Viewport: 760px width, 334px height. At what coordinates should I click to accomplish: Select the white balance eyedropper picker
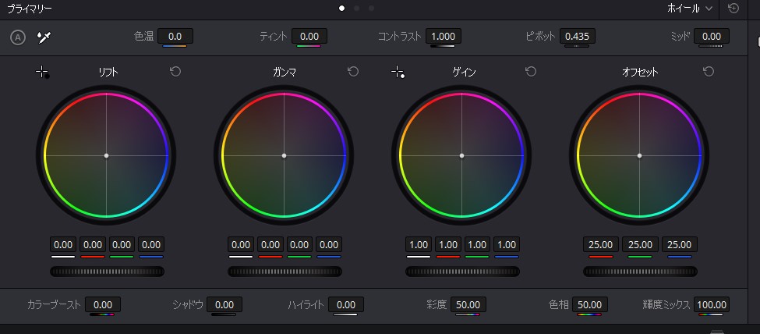pyautogui.click(x=44, y=37)
